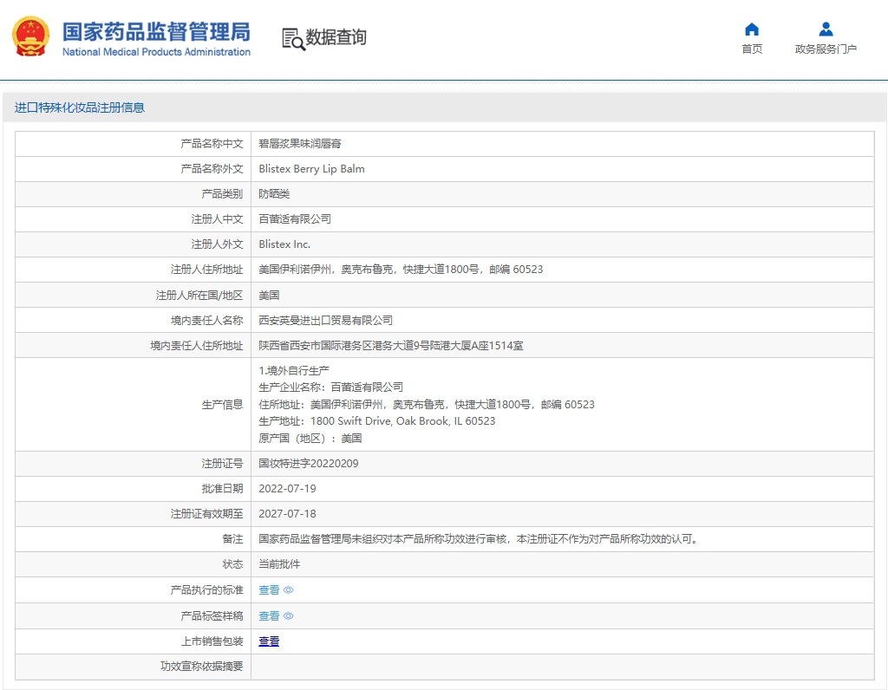Click the eye icon in 产品标签样稿 row
Viewport: 888px width, 690px height.
point(289,616)
